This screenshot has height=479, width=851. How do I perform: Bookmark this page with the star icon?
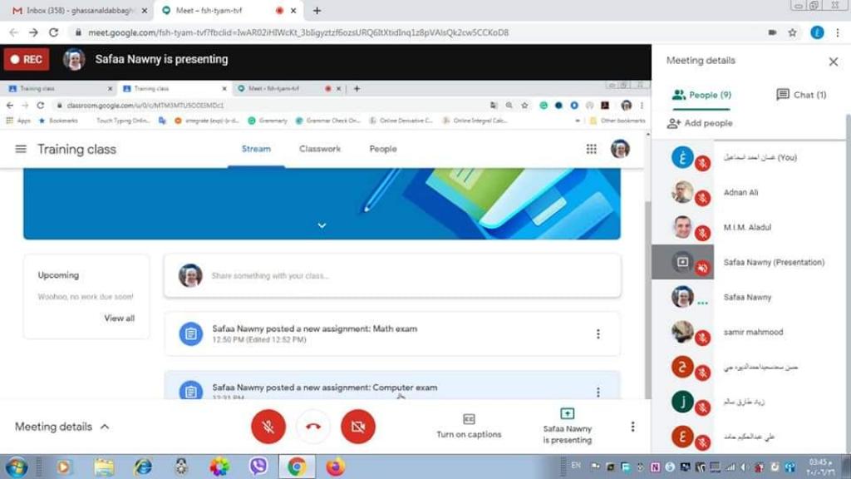point(793,32)
